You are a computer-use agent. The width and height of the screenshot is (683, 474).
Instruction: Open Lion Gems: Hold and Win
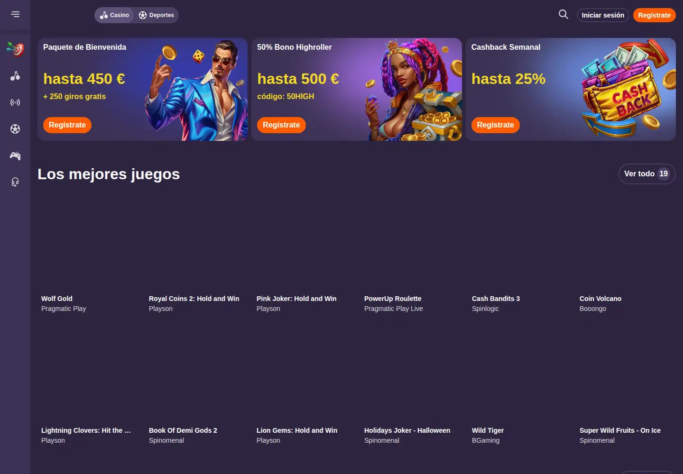(x=297, y=430)
